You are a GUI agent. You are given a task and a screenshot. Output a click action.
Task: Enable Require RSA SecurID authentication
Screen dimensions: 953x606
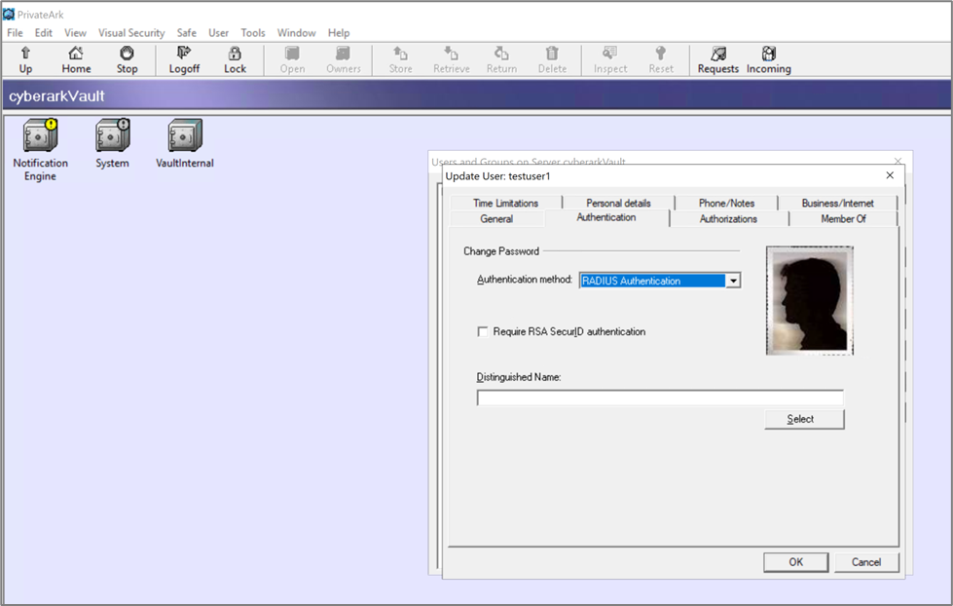click(x=484, y=331)
